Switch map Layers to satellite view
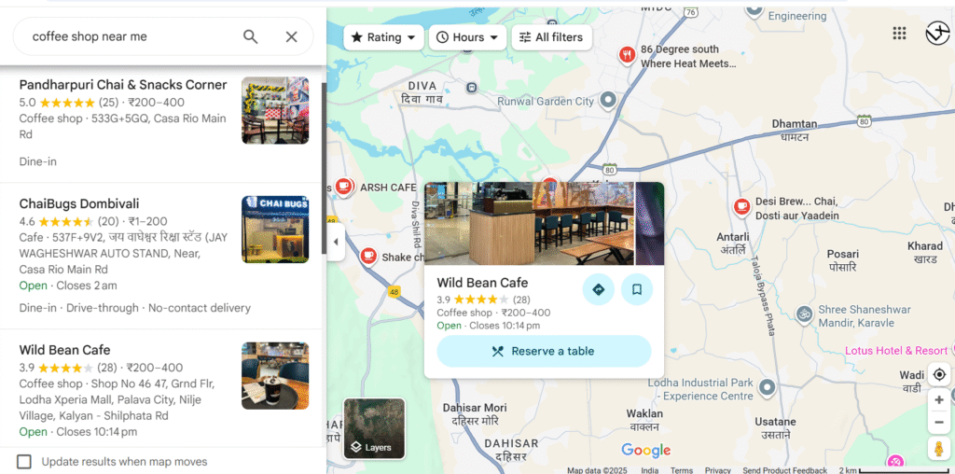Image resolution: width=955 pixels, height=474 pixels. tap(374, 428)
